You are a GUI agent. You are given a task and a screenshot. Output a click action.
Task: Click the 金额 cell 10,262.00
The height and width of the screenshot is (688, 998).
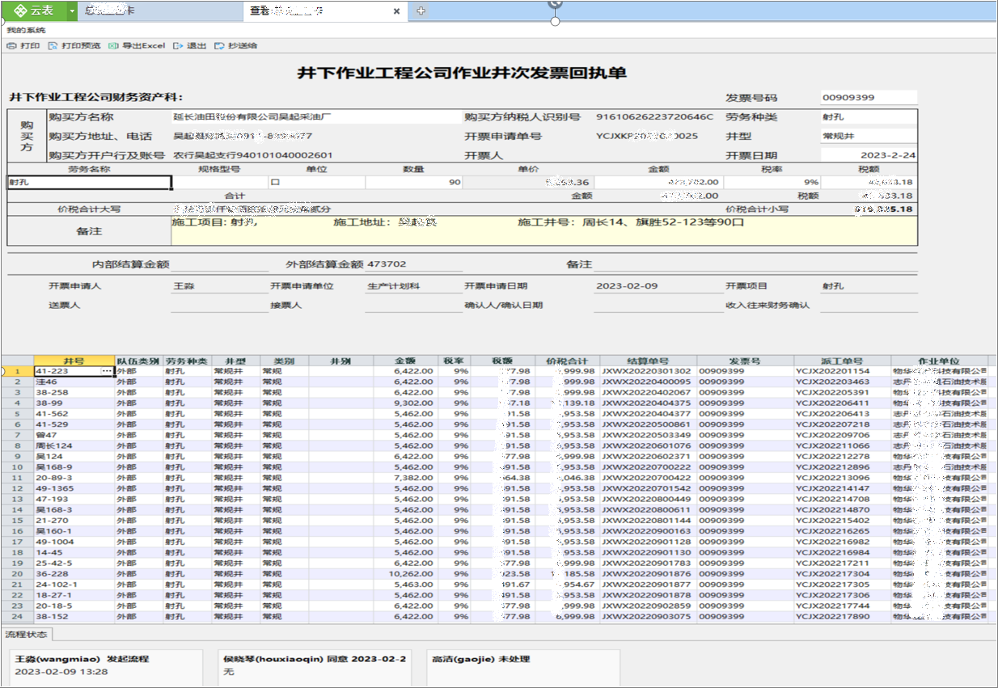[x=404, y=573]
